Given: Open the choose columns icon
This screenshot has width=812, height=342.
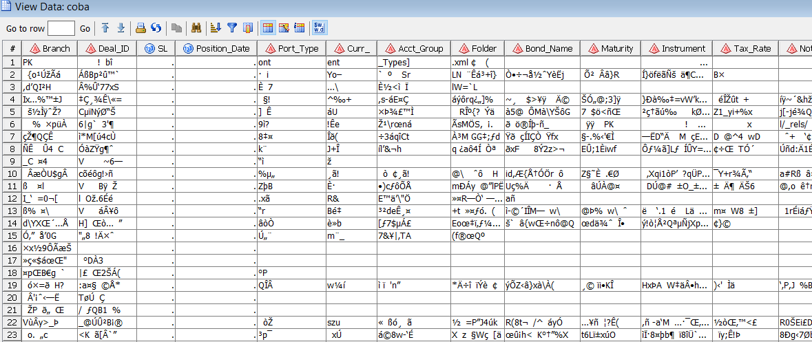Looking at the screenshot, I should click(x=247, y=28).
